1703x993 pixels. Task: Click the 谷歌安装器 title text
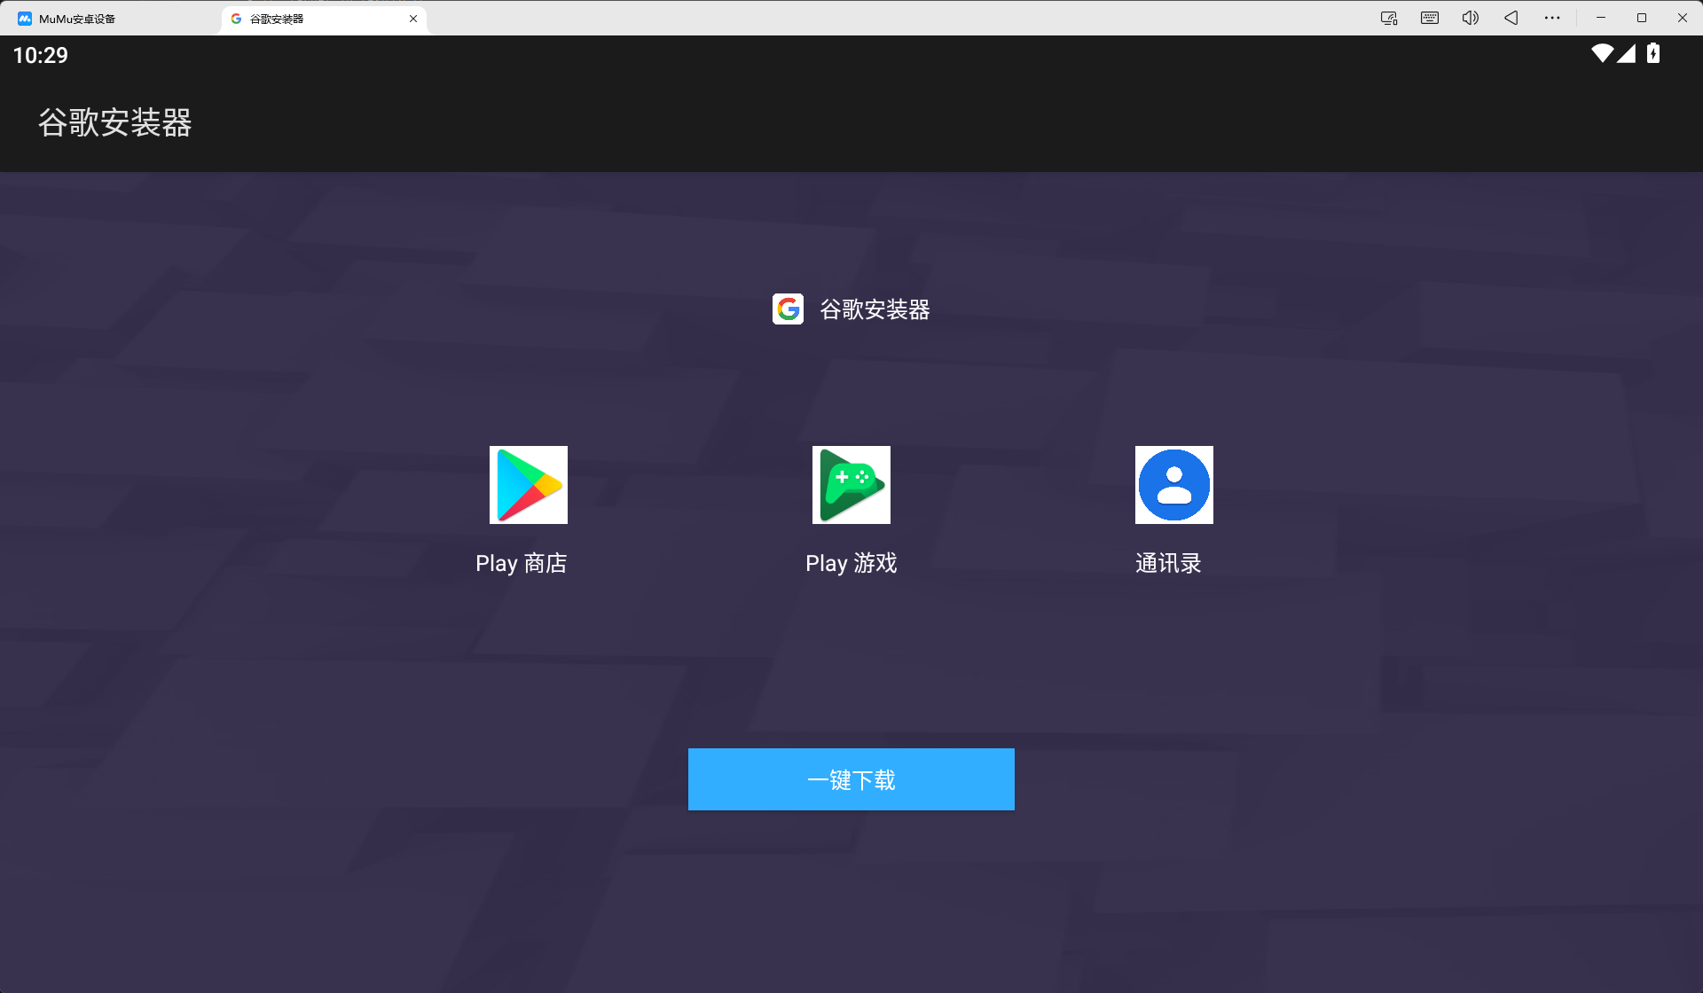[114, 123]
